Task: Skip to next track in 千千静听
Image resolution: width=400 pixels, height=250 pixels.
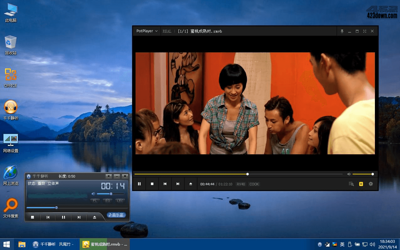Action: click(79, 217)
